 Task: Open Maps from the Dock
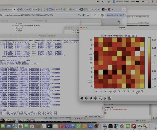(15, 126)
